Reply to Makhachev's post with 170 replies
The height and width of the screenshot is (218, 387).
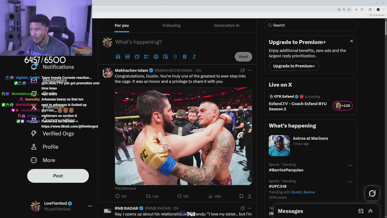click(x=121, y=197)
